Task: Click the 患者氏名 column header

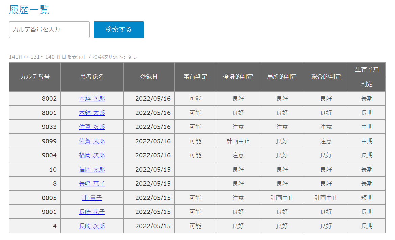Action: click(x=92, y=77)
